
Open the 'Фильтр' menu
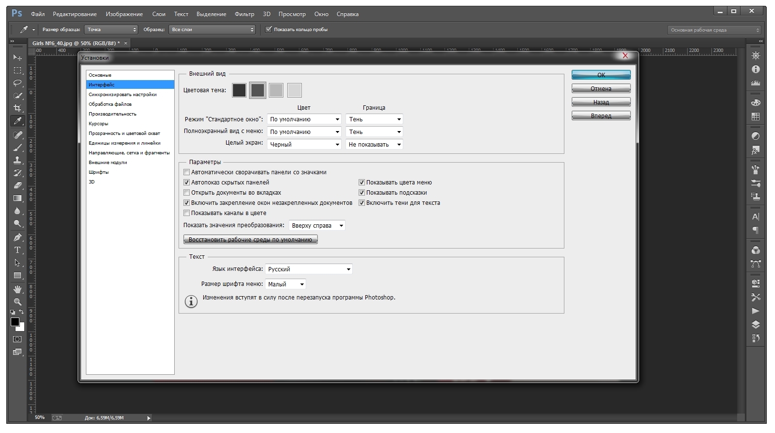point(244,14)
